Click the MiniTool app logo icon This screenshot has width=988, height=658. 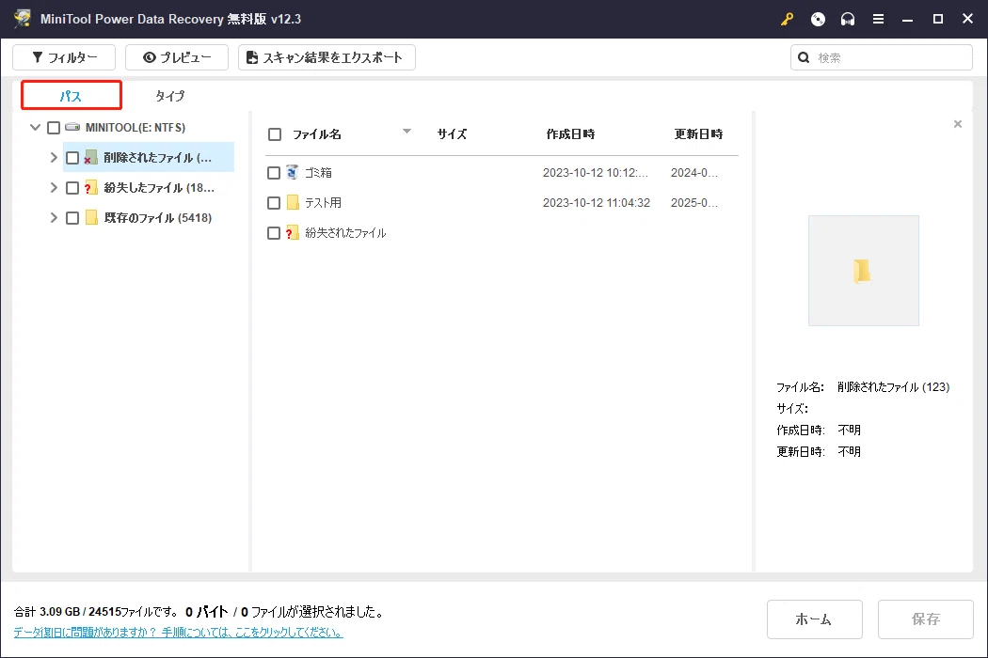point(23,18)
